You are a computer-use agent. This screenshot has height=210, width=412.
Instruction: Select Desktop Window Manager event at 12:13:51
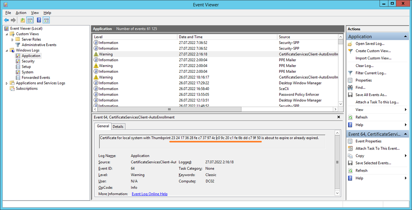pyautogui.click(x=215, y=100)
